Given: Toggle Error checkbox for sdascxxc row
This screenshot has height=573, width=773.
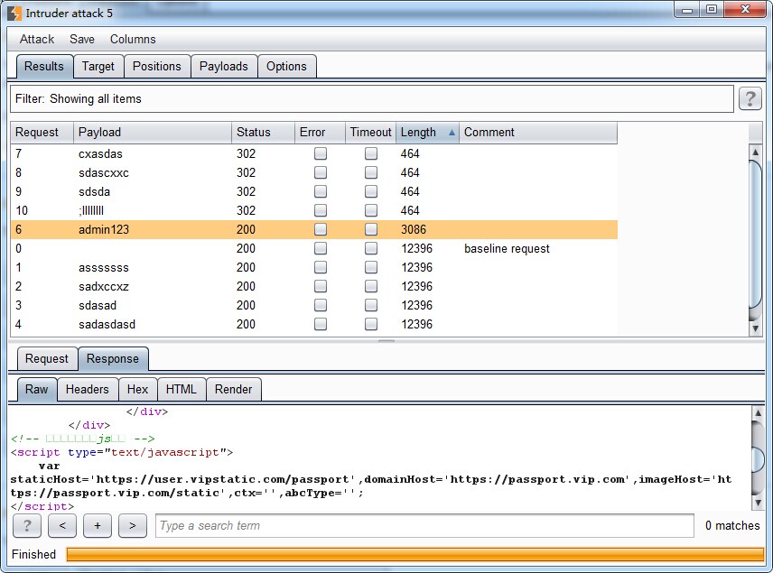Looking at the screenshot, I should [x=321, y=172].
